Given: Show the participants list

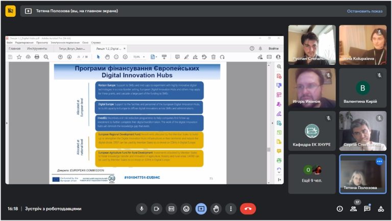Looking at the screenshot, I should [x=354, y=209].
